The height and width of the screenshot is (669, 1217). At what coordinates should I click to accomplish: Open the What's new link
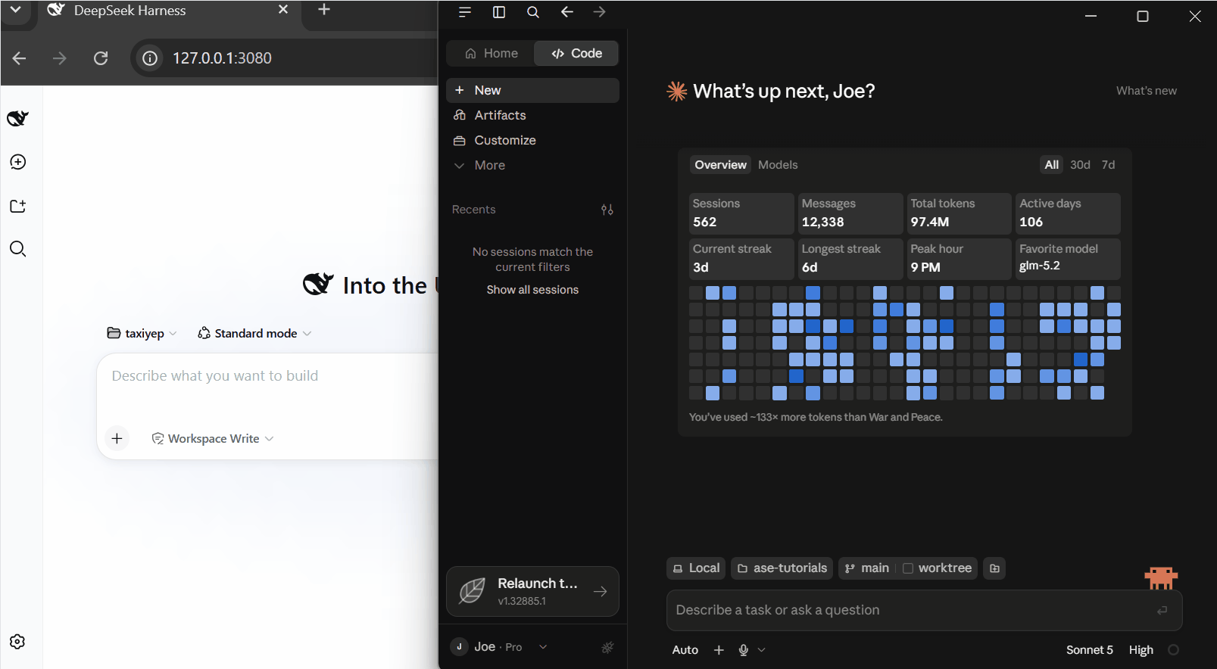tap(1146, 91)
